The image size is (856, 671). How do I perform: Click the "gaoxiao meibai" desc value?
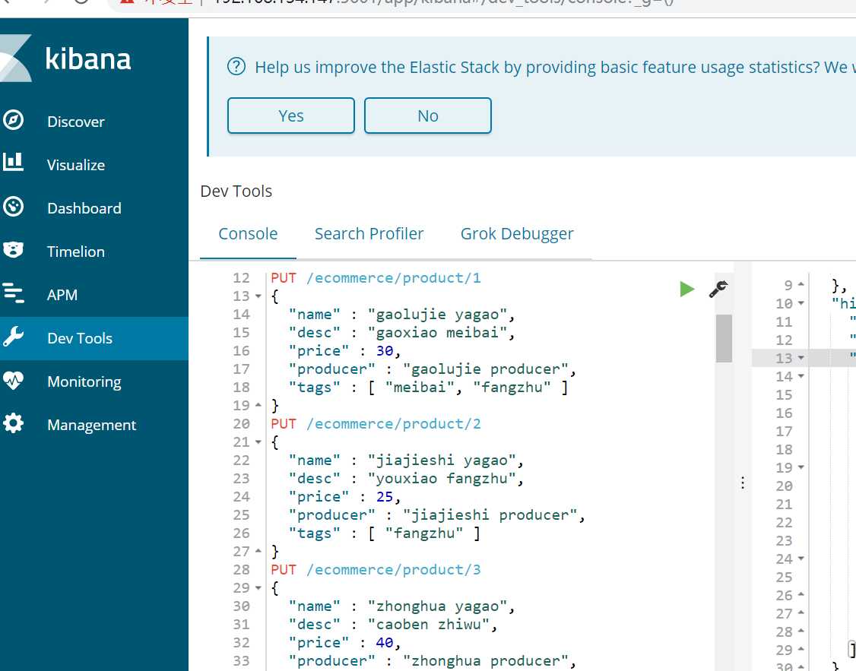pyautogui.click(x=438, y=333)
